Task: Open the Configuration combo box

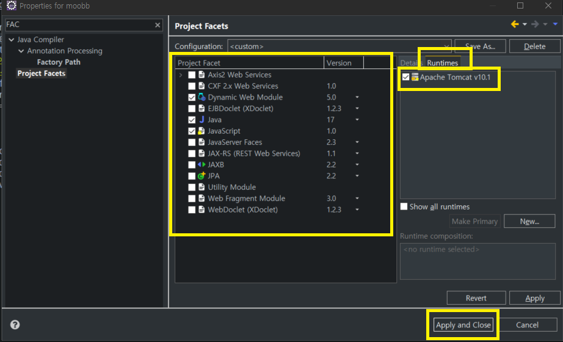Action: tap(340, 46)
